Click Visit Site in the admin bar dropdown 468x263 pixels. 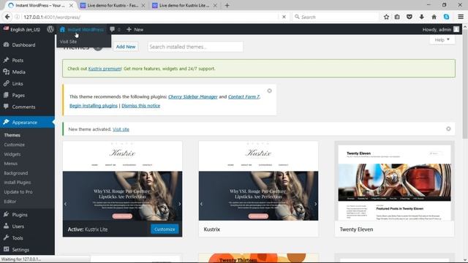click(x=68, y=42)
